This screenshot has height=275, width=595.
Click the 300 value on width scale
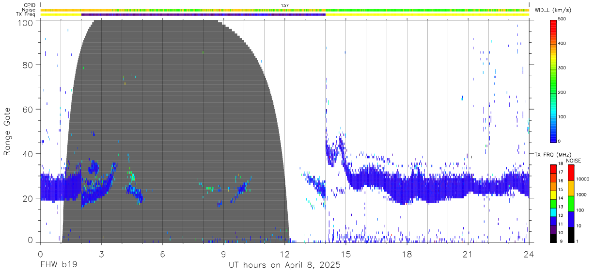562,68
